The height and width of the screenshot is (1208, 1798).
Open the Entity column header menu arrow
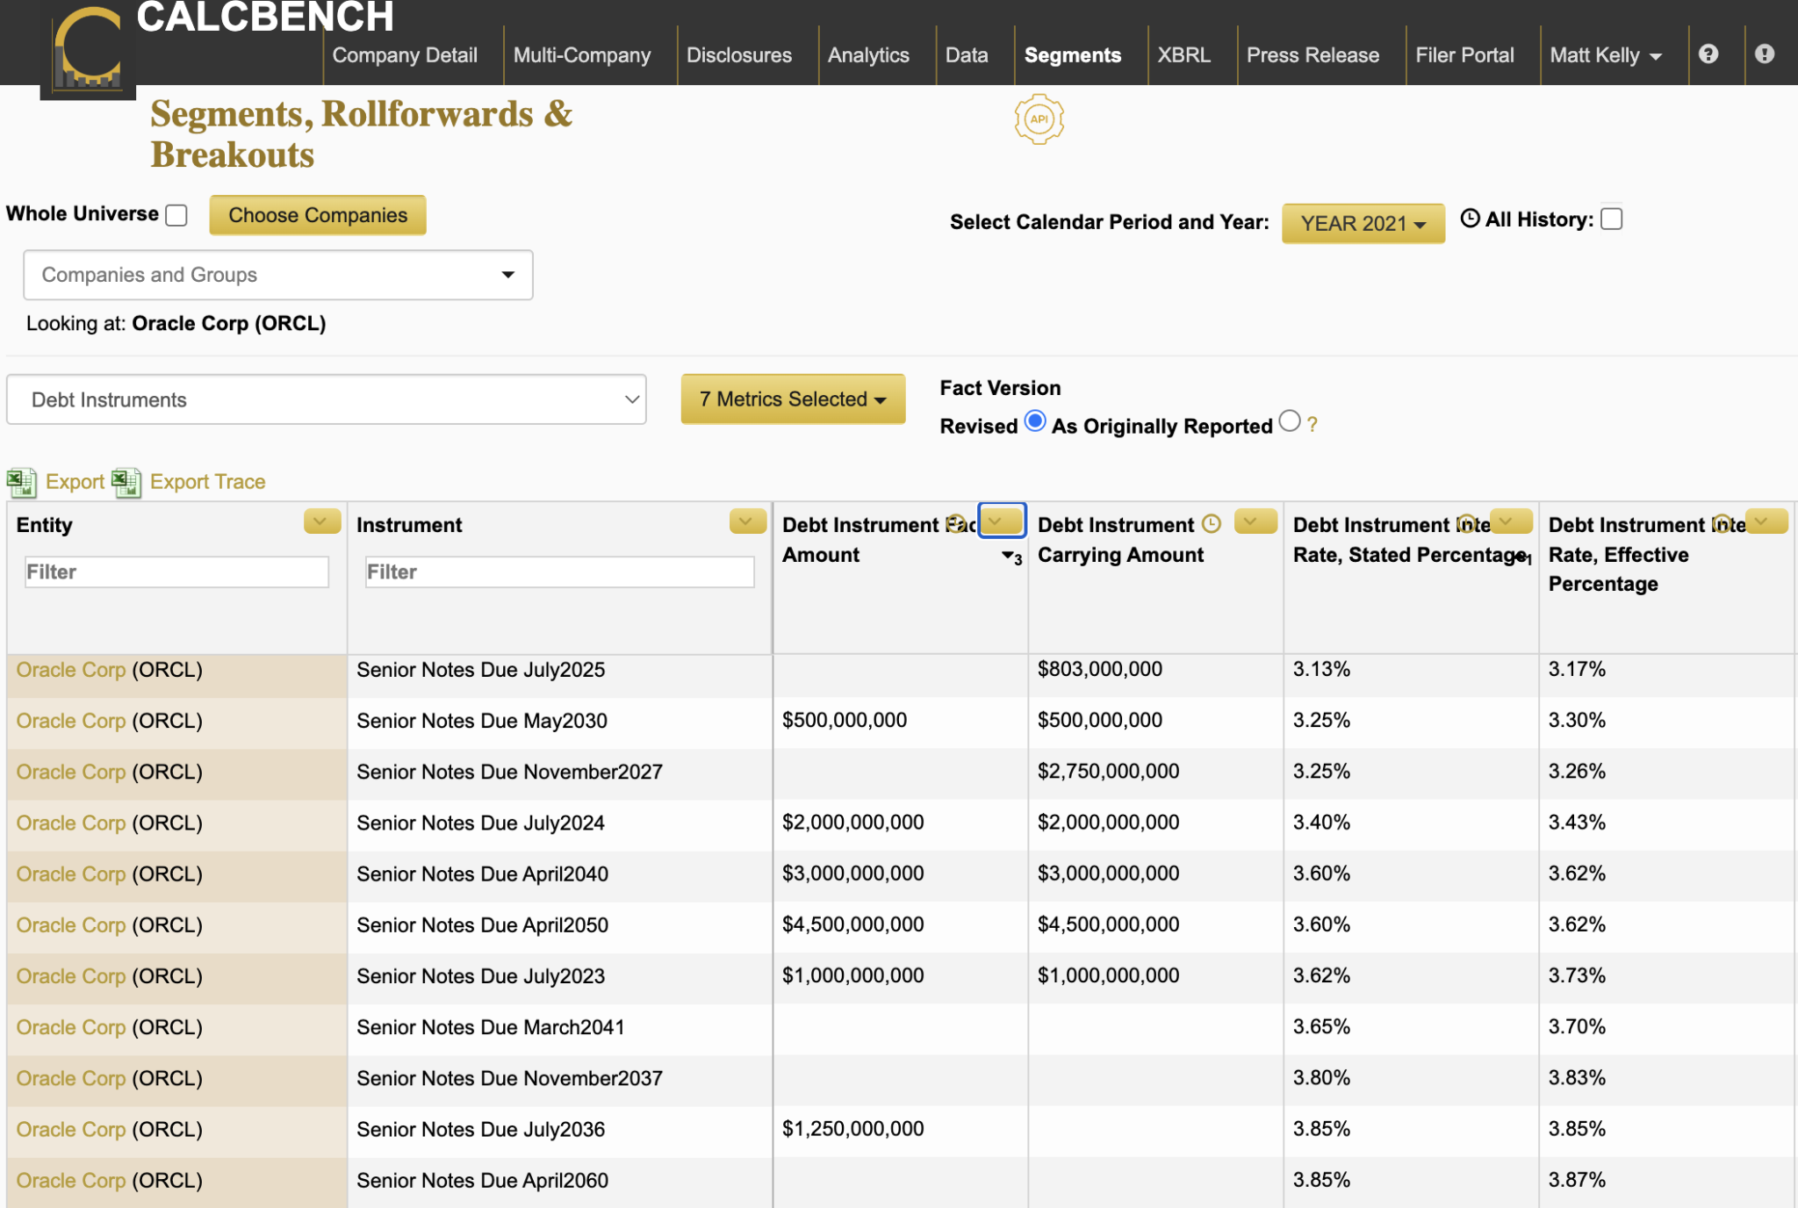(x=321, y=521)
